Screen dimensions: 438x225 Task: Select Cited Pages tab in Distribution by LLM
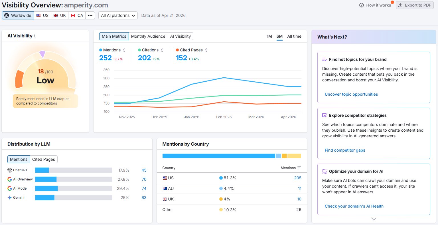pos(44,159)
